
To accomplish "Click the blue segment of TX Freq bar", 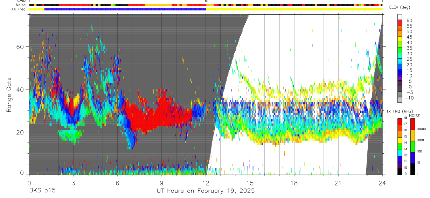I will coord(125,9).
